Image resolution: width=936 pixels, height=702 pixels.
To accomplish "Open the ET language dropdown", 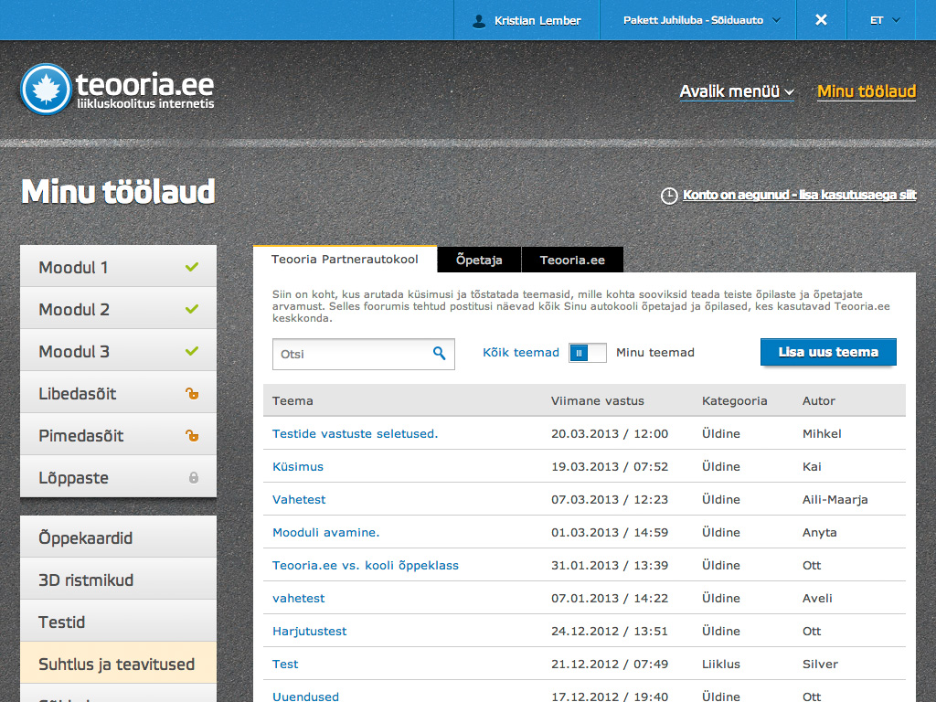I will 885,20.
